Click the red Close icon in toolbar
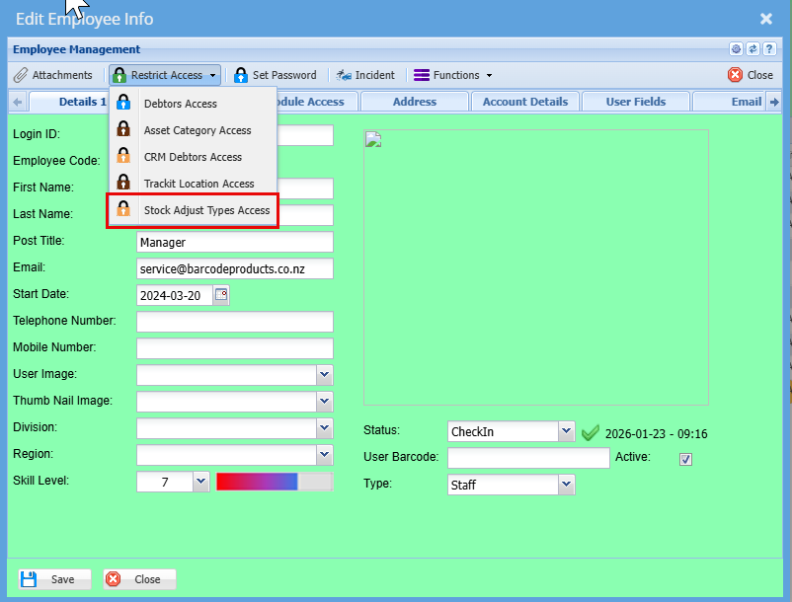 735,75
